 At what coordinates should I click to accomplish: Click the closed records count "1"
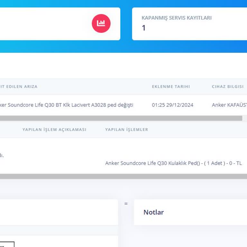pyautogui.click(x=144, y=28)
